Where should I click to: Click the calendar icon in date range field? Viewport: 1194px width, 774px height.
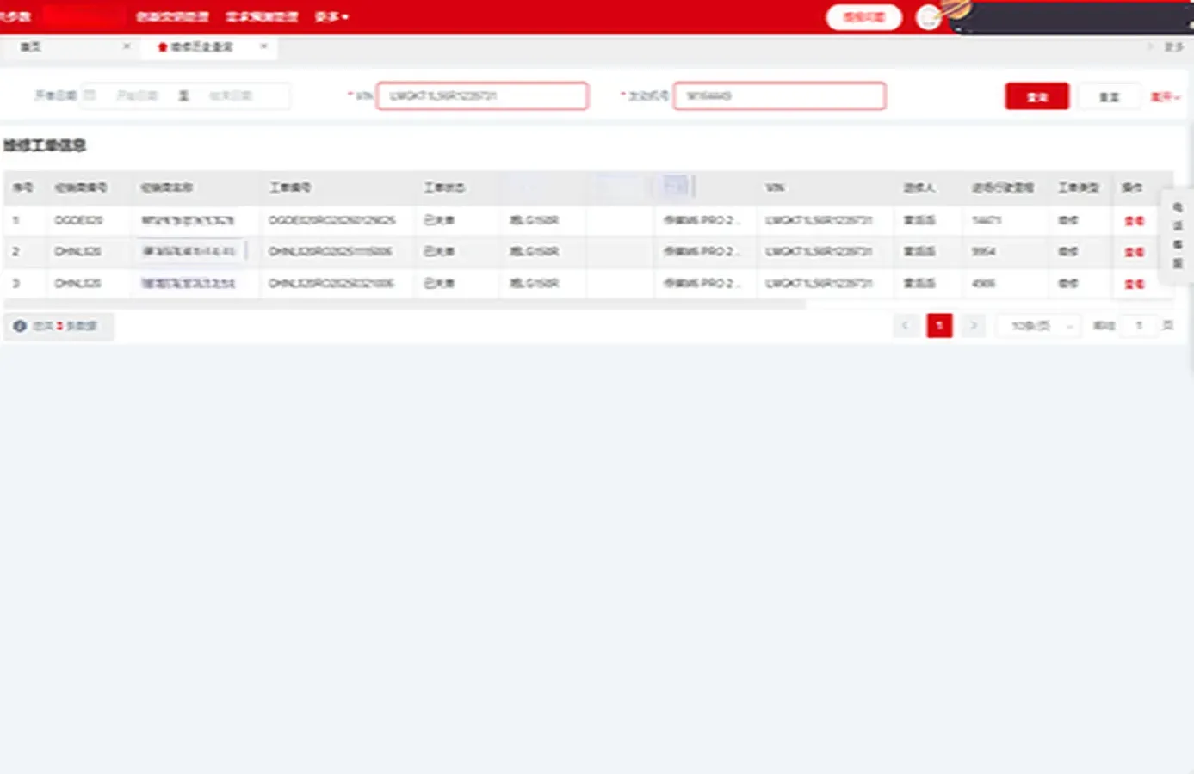[90, 95]
